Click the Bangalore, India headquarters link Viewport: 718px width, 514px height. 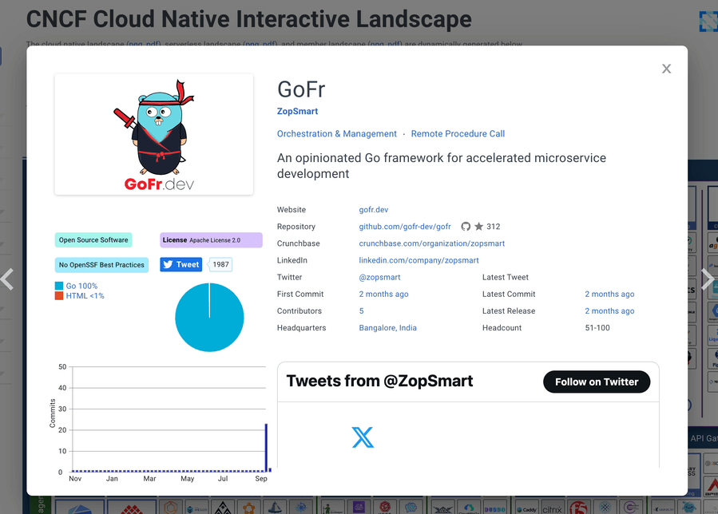click(387, 328)
